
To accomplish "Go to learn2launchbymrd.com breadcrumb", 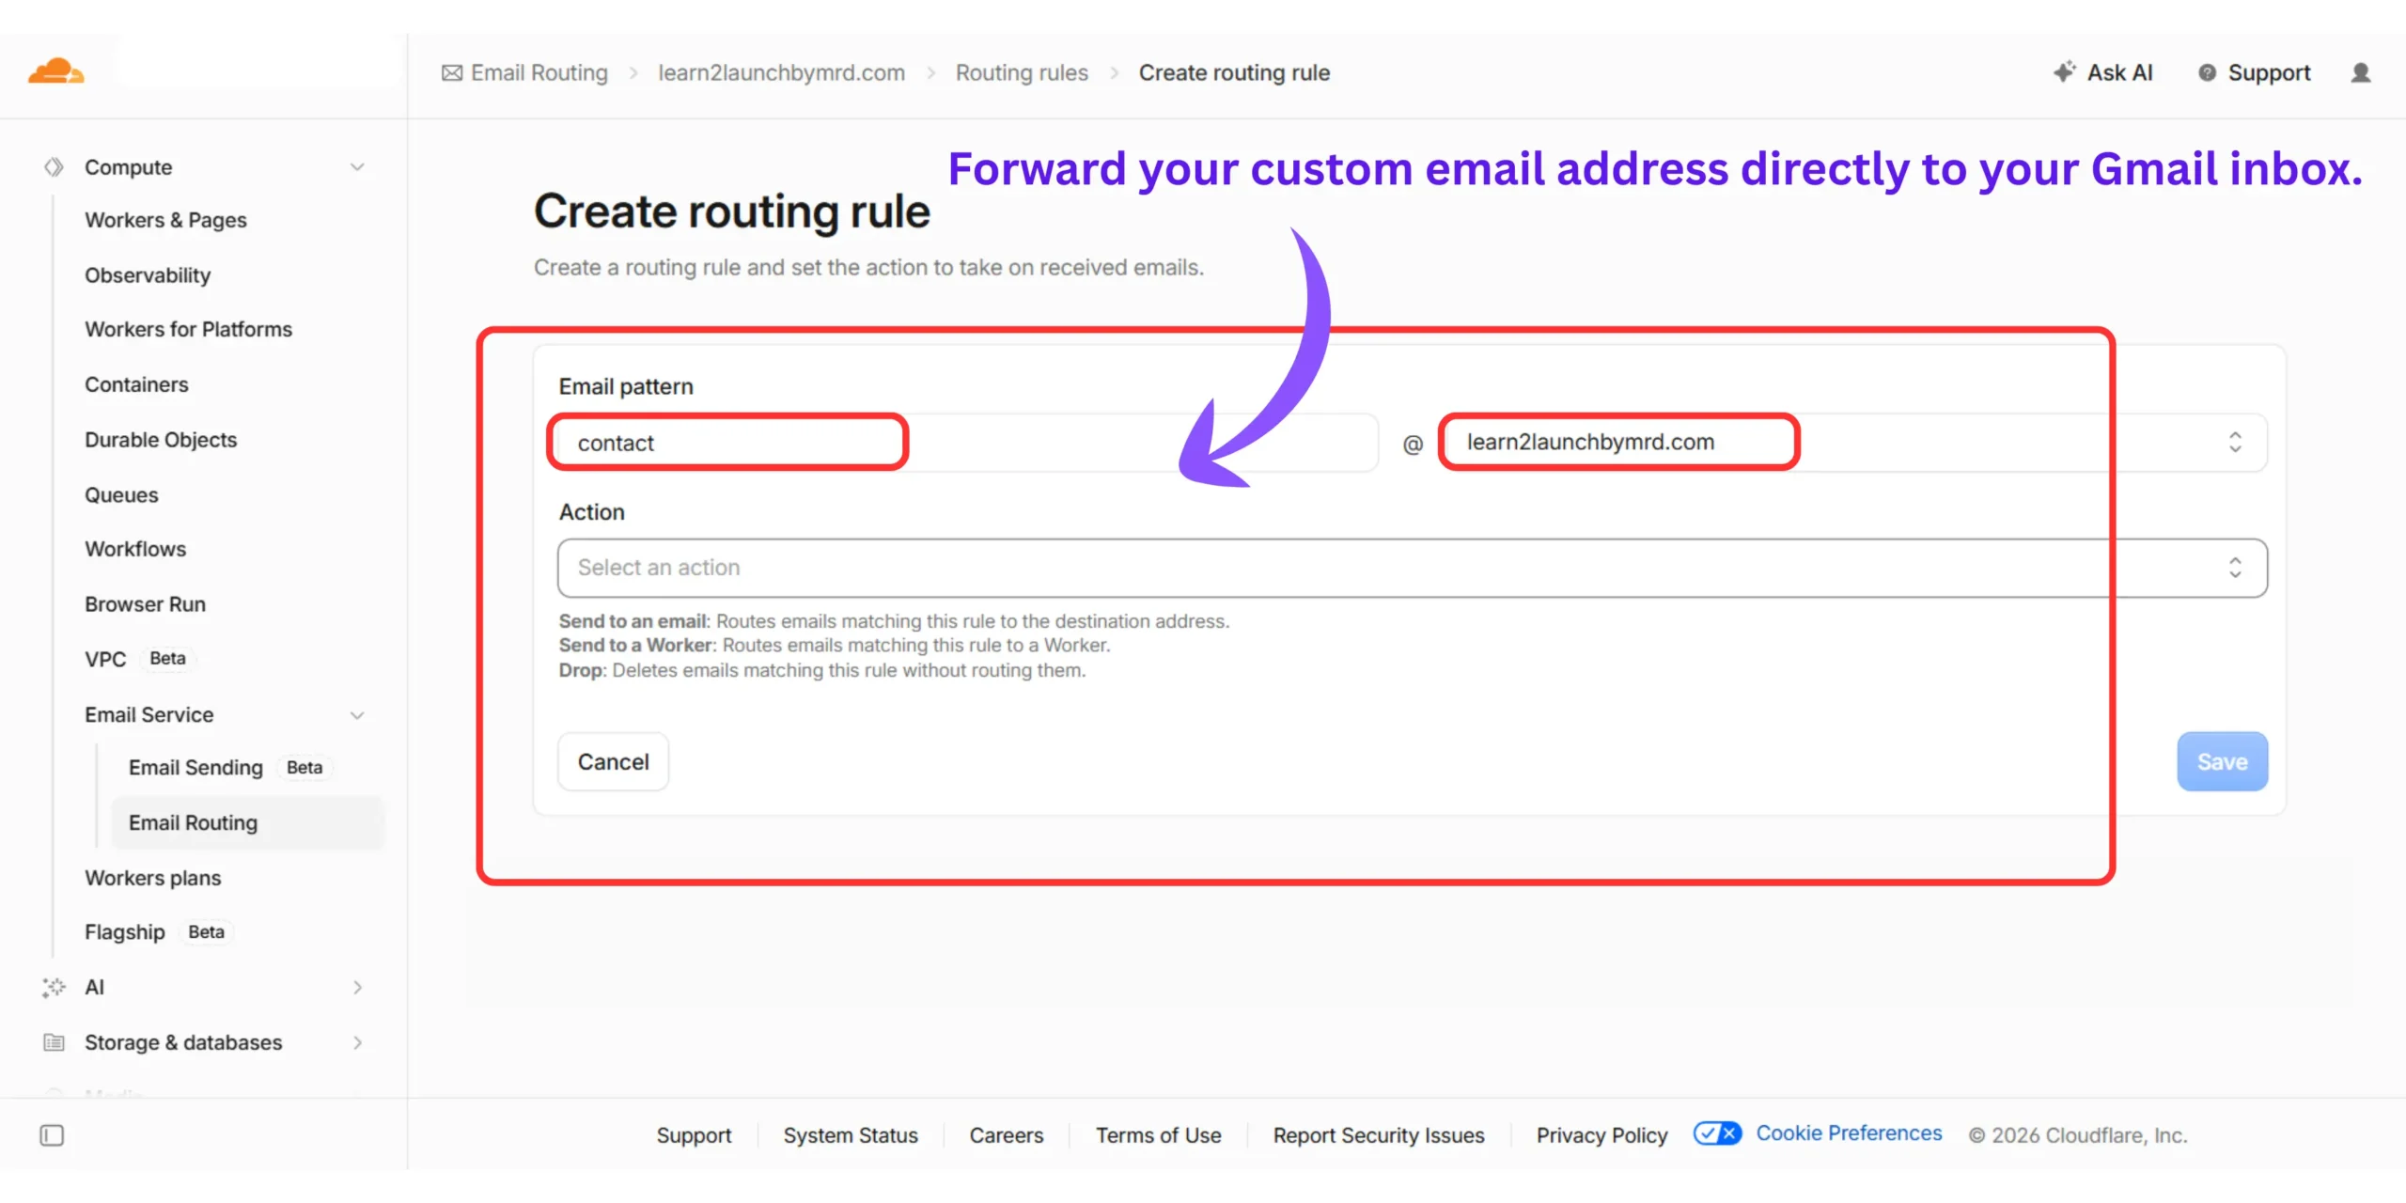I will click(x=781, y=73).
